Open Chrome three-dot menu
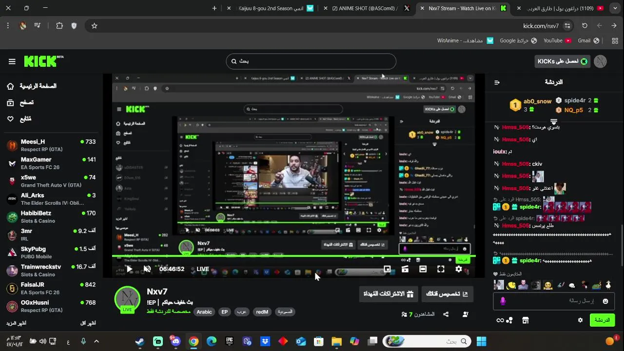Viewport: 624px width, 351px height. 8,26
